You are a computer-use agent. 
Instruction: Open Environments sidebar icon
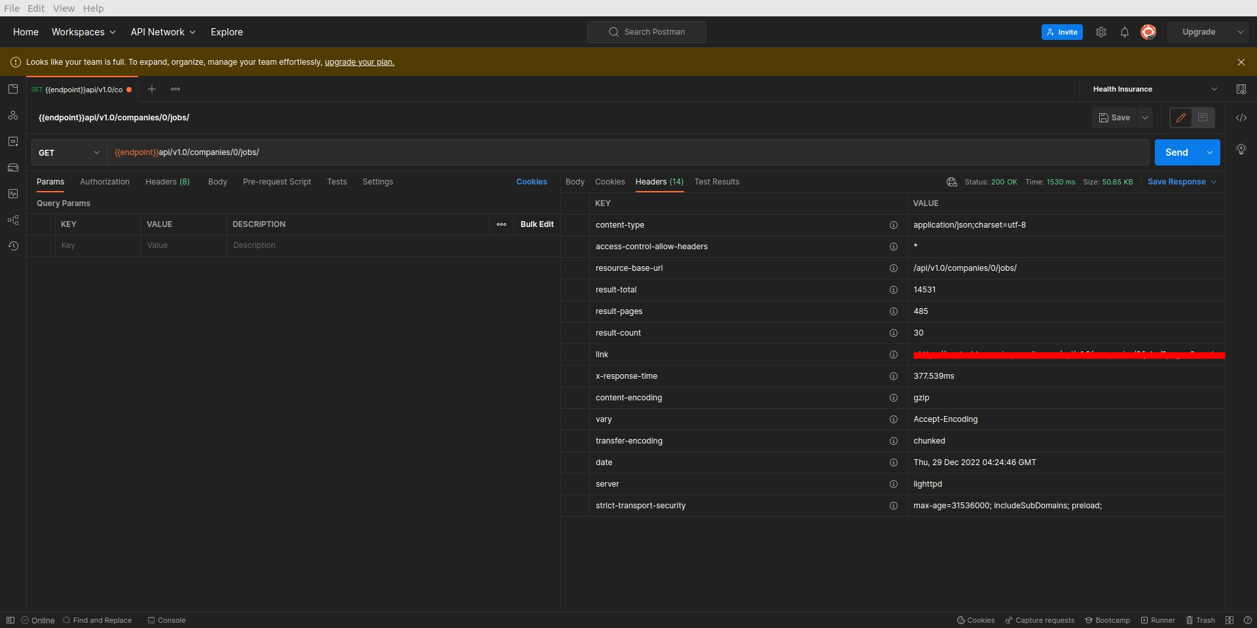tap(13, 141)
